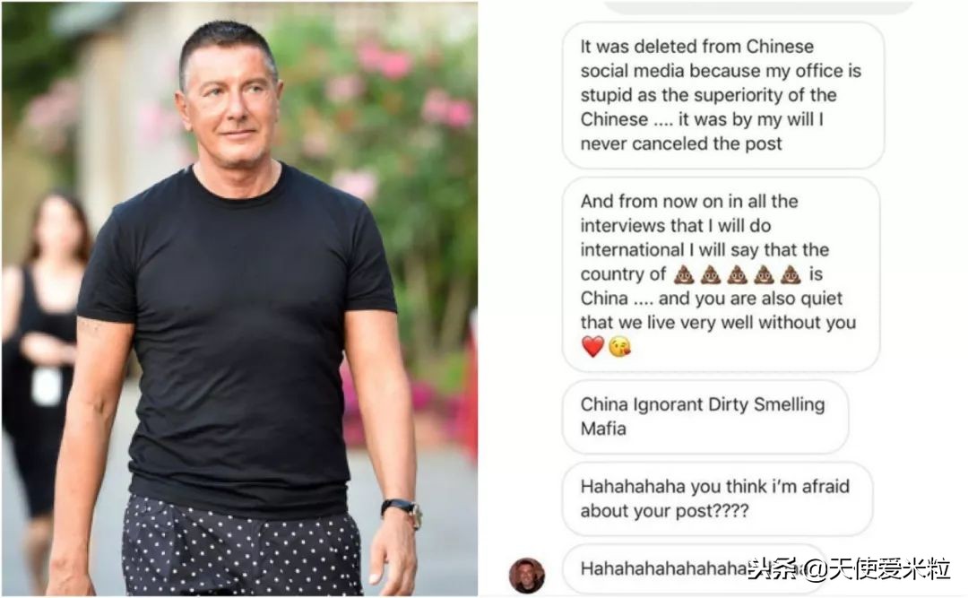Image resolution: width=968 pixels, height=598 pixels.
Task: Click the first poop emoji after "country of"
Action: coord(683,274)
